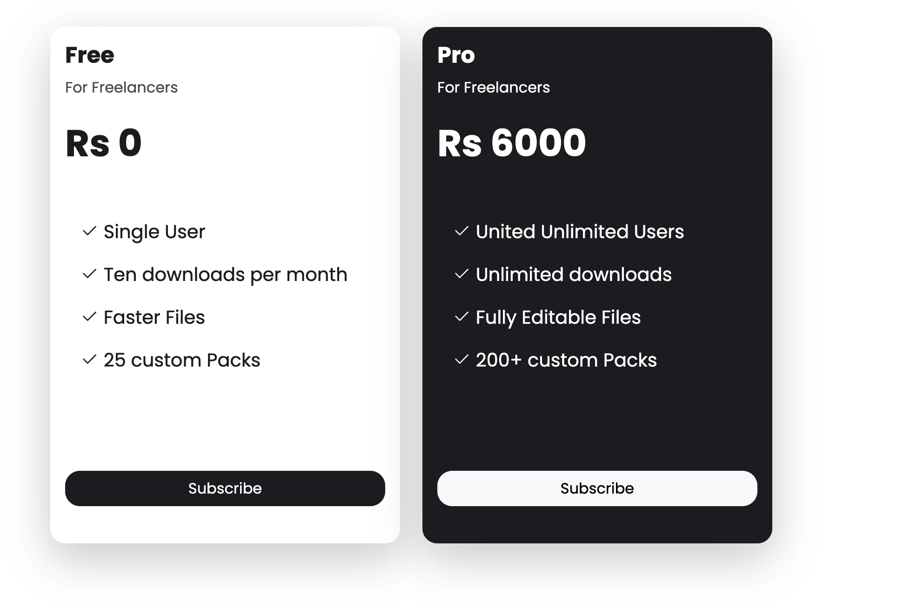Click the Rs 0 price text
Image resolution: width=910 pixels, height=602 pixels.
click(x=103, y=143)
